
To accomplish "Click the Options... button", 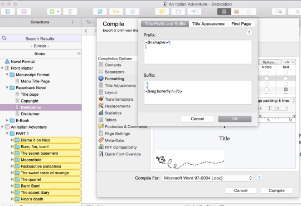I will 270,62.
